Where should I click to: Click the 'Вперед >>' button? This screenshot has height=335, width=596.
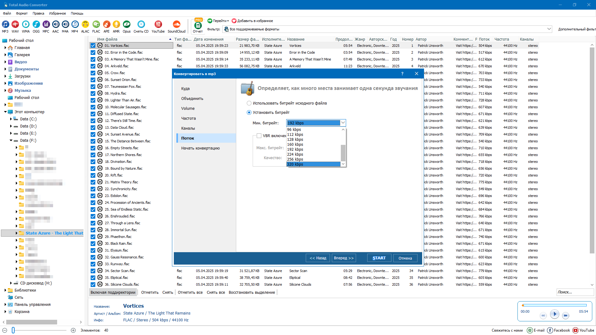344,258
